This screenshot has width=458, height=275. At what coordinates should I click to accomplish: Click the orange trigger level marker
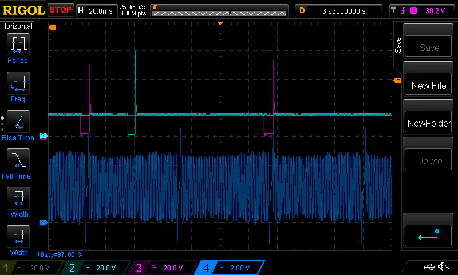tap(397, 81)
